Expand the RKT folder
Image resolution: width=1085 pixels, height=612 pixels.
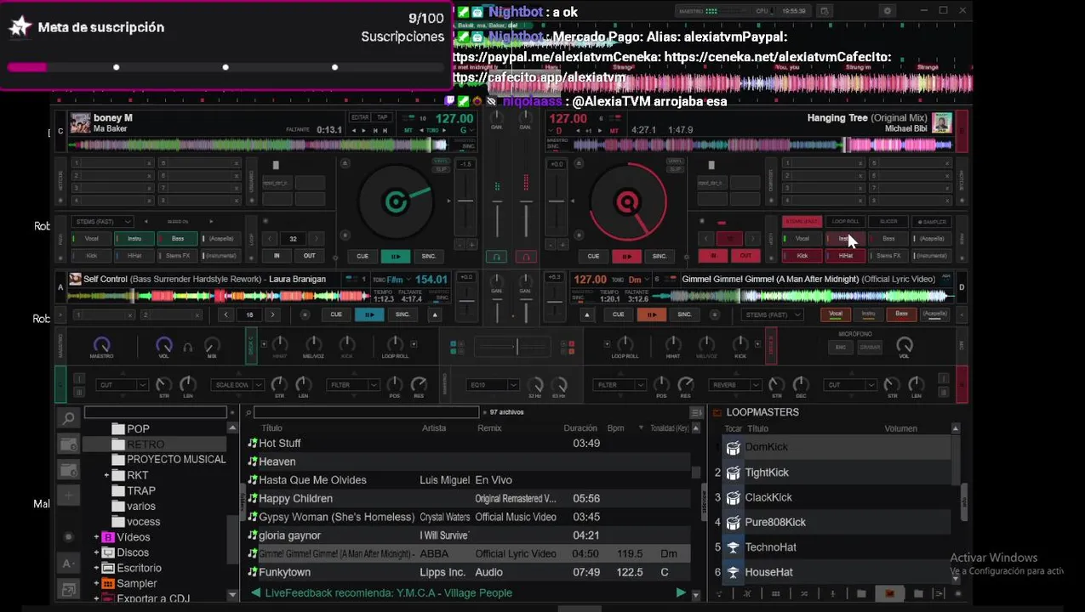pyautogui.click(x=106, y=475)
